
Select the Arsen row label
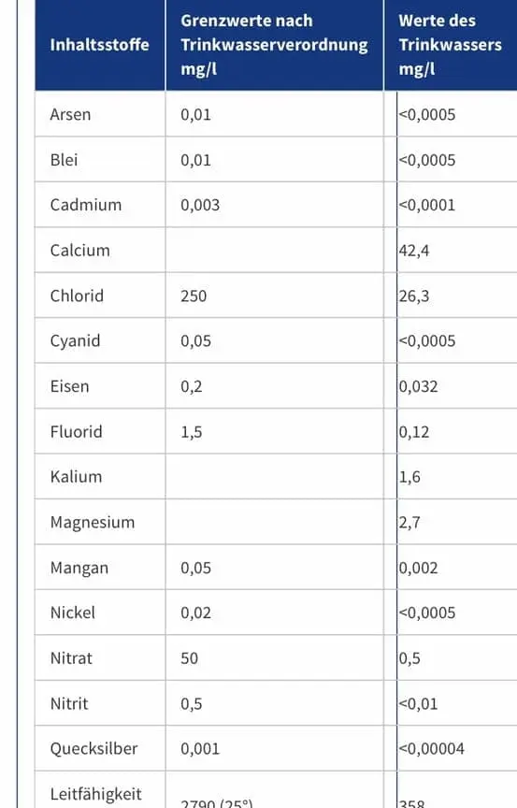click(70, 114)
